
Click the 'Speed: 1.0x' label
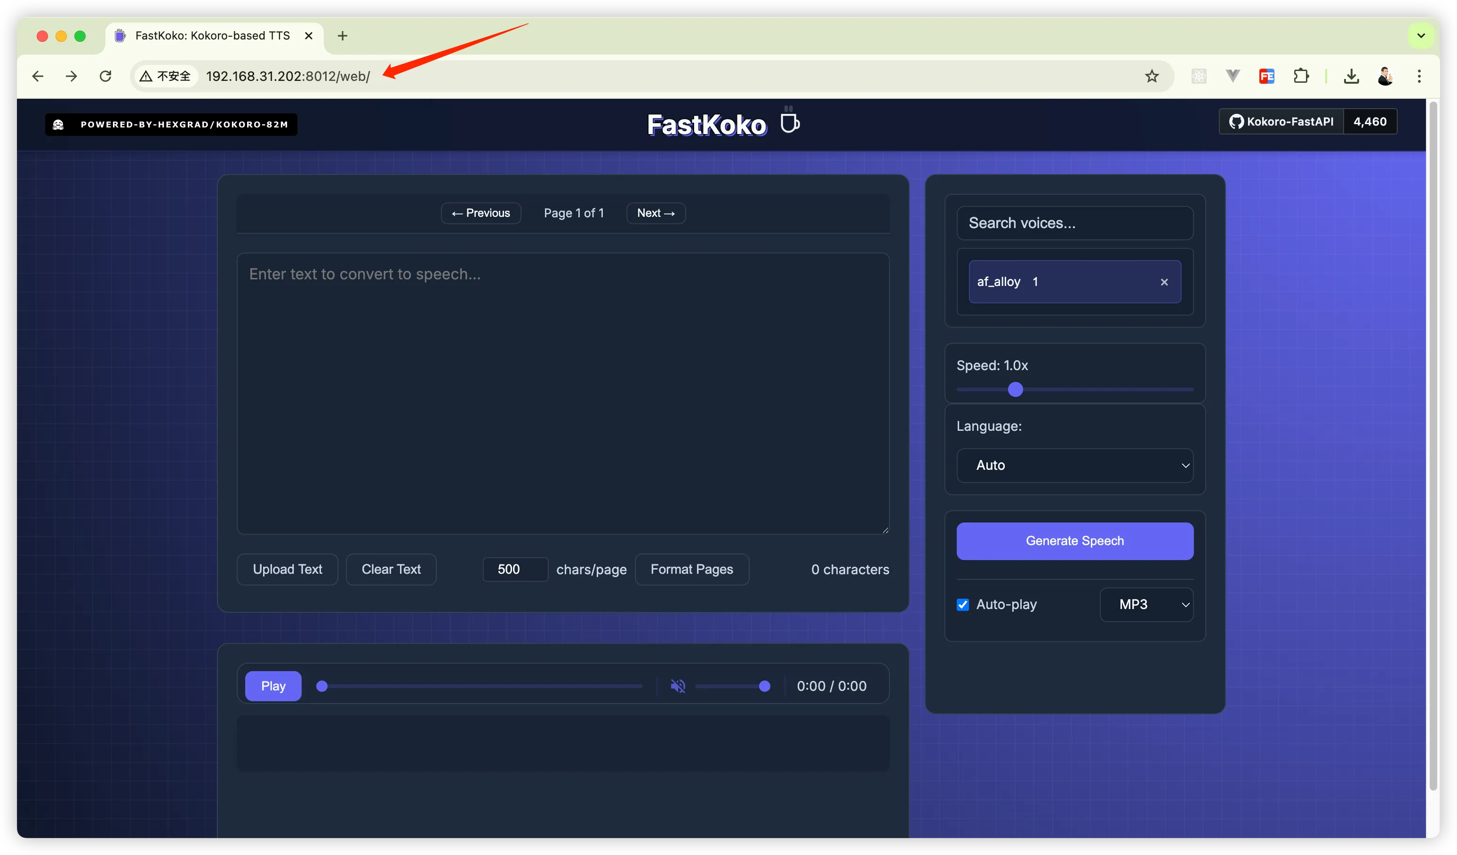(992, 366)
